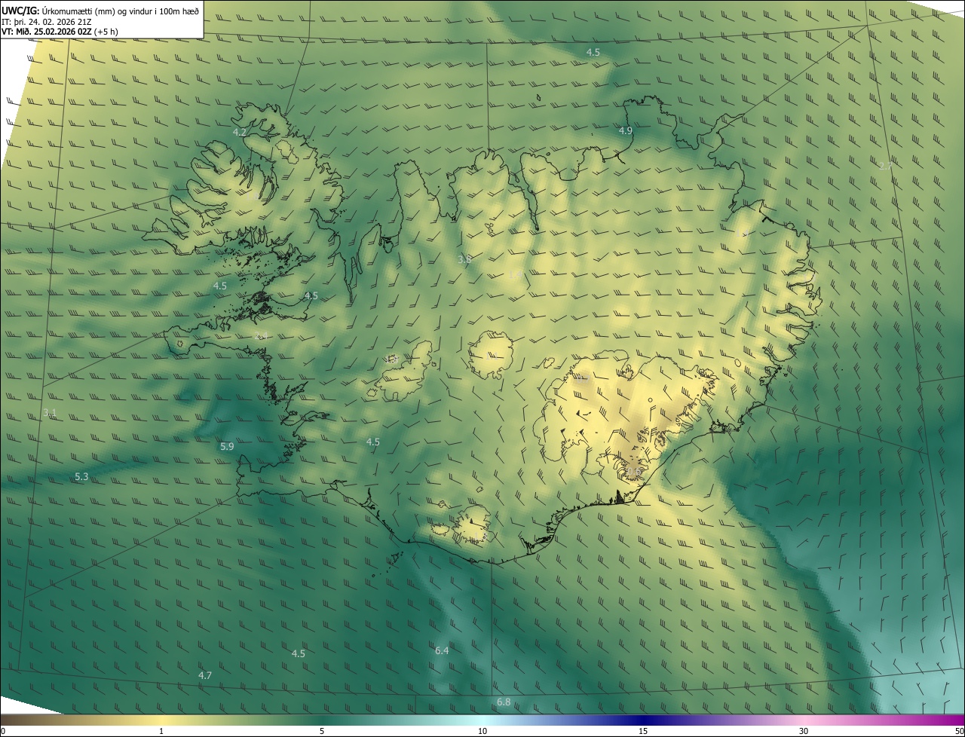Select the 5.3 value label on the map
Screen dimensions: 965x737
[x=81, y=477]
